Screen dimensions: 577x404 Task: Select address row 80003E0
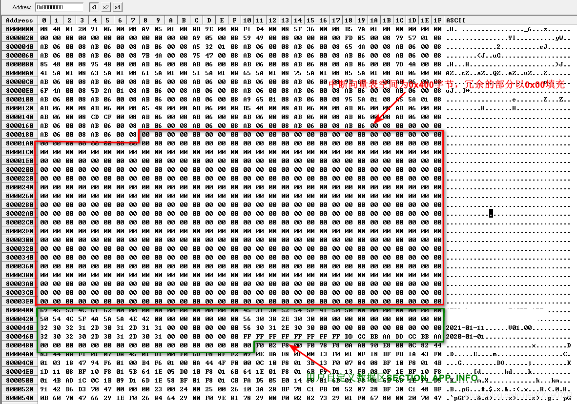[x=20, y=302]
